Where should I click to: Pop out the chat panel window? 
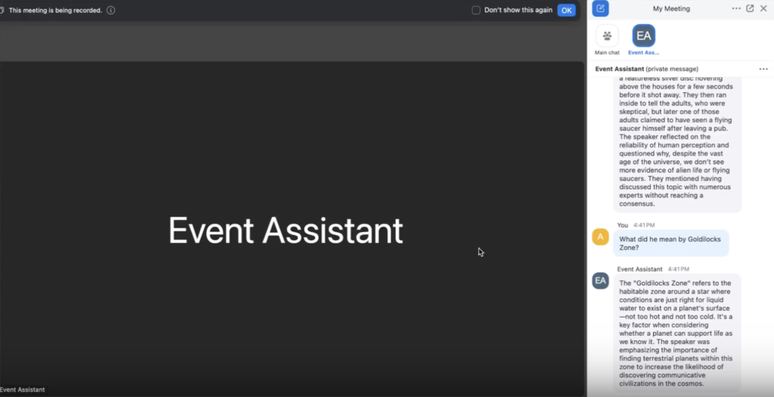(750, 8)
